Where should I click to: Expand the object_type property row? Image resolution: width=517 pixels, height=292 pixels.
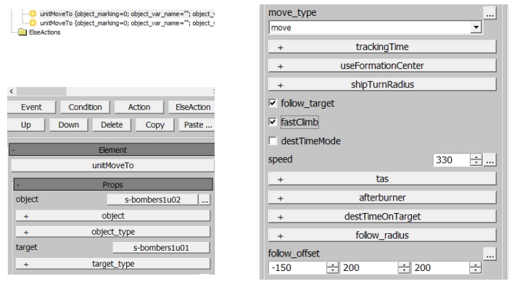click(x=113, y=232)
